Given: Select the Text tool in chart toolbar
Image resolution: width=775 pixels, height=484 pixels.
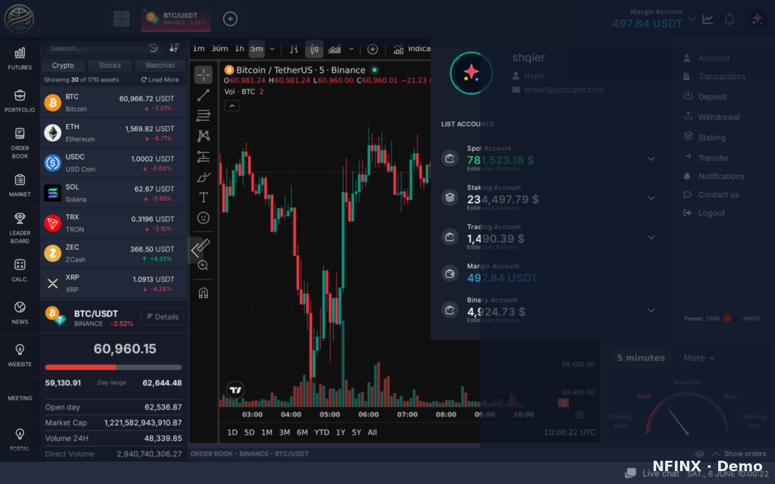Looking at the screenshot, I should 203,197.
